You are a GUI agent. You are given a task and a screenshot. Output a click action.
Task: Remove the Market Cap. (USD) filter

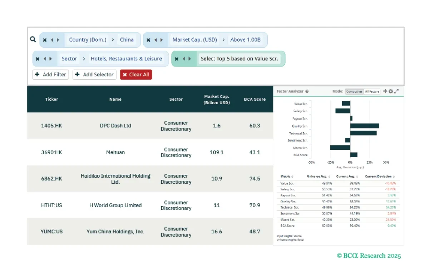click(x=148, y=40)
